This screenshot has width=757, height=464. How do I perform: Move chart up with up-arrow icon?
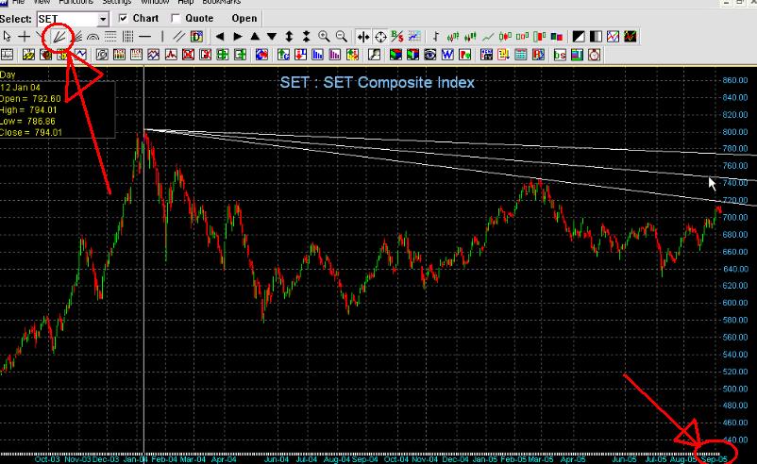(x=255, y=37)
